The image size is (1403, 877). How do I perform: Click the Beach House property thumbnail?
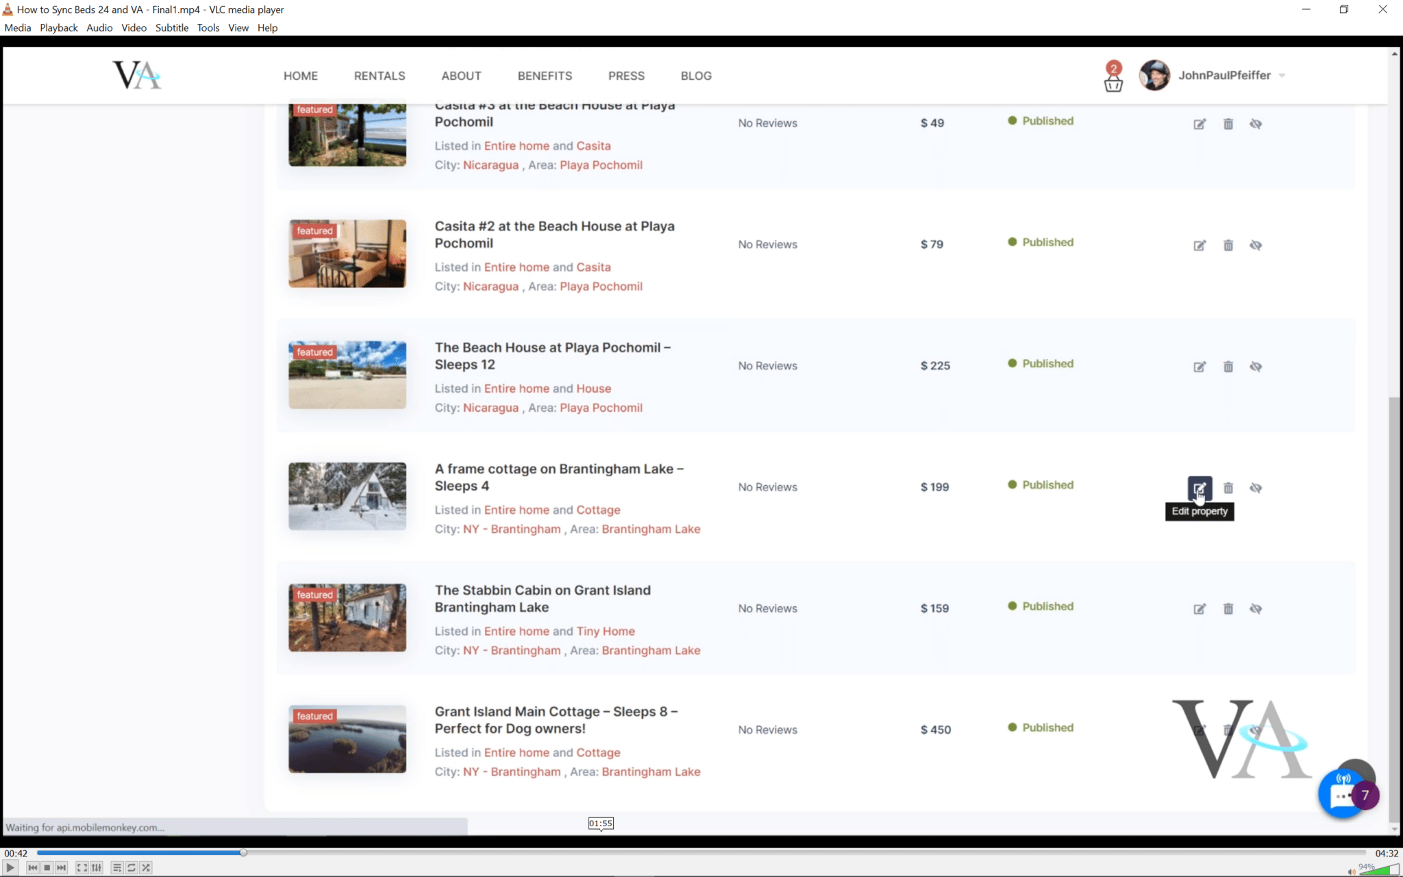pyautogui.click(x=347, y=375)
